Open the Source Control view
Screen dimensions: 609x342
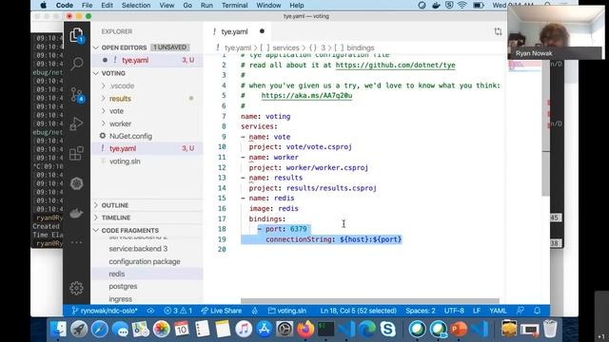(x=77, y=94)
